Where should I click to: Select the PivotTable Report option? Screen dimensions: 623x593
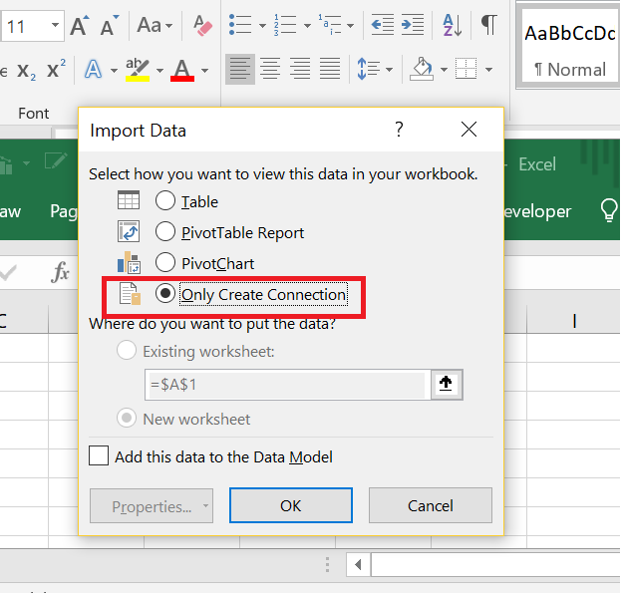[x=165, y=232]
